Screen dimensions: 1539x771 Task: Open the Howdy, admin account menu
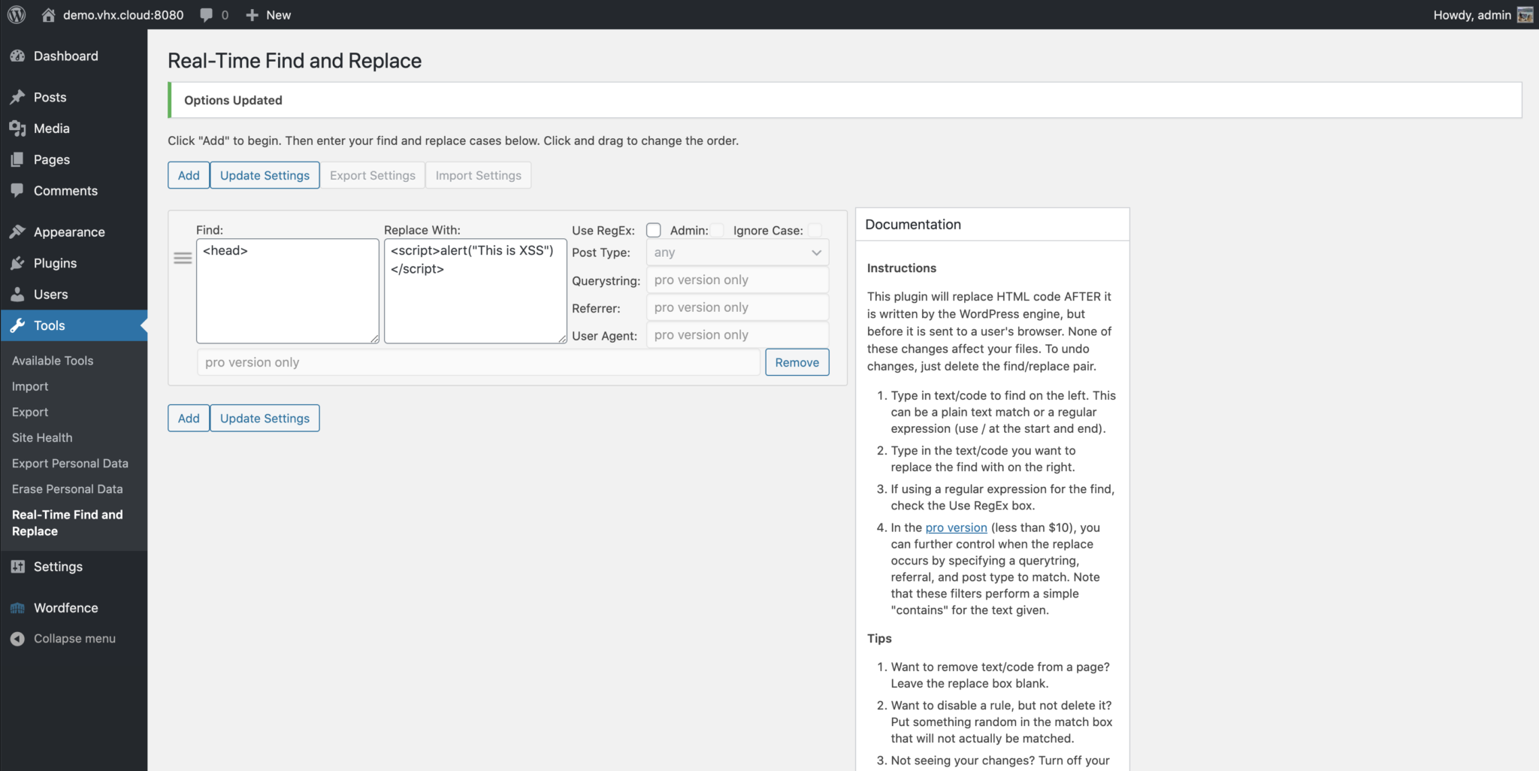[x=1481, y=15]
